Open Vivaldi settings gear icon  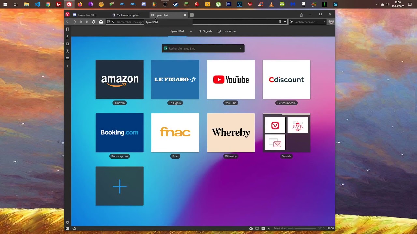pyautogui.click(x=67, y=222)
